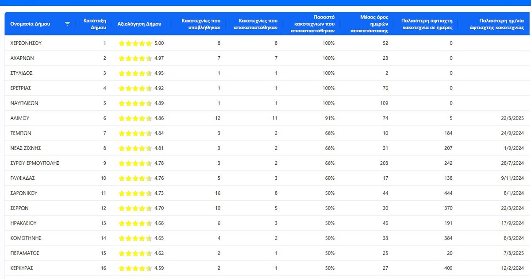
Task: Select the stars in the ΑΛΙΜΟΥ row
Action: pos(135,118)
